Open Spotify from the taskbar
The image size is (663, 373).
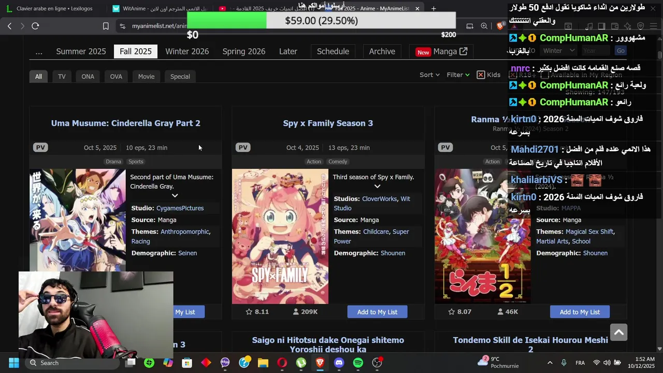pos(358,363)
